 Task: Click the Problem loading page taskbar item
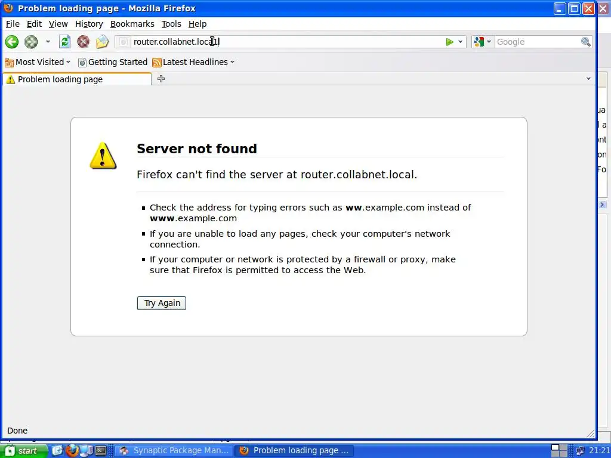click(294, 451)
